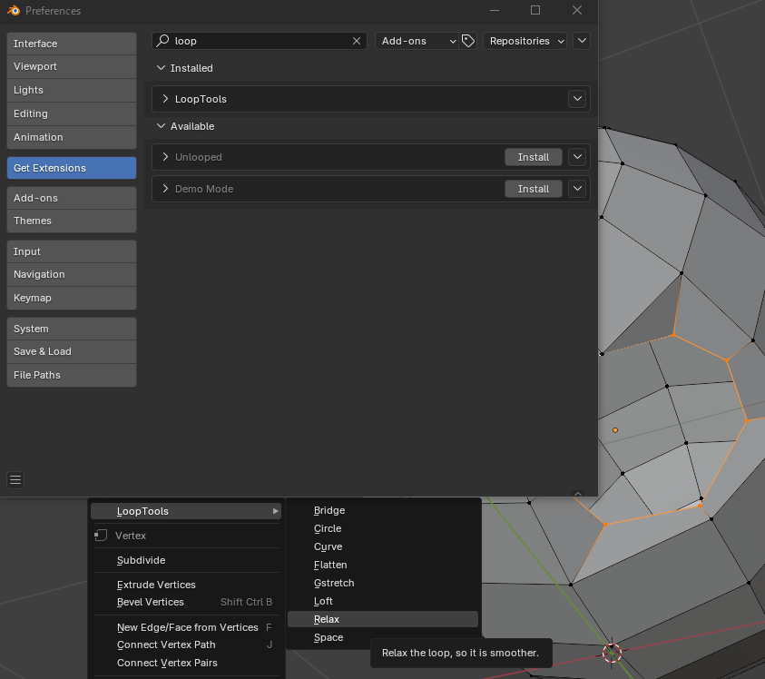The image size is (765, 679).
Task: Select Circle in LoopTools submenu
Action: pos(383,528)
